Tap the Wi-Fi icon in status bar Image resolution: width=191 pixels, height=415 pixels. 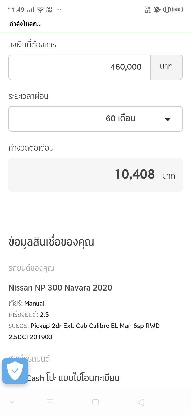pos(40,10)
